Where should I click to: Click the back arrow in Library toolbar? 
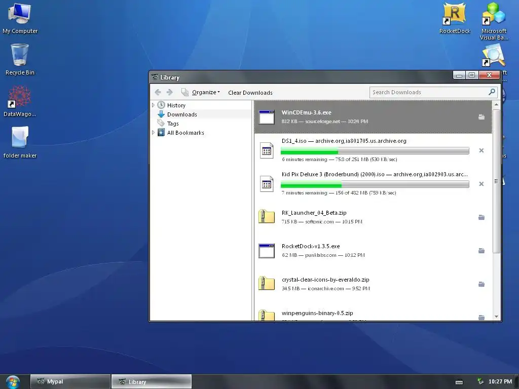[158, 92]
